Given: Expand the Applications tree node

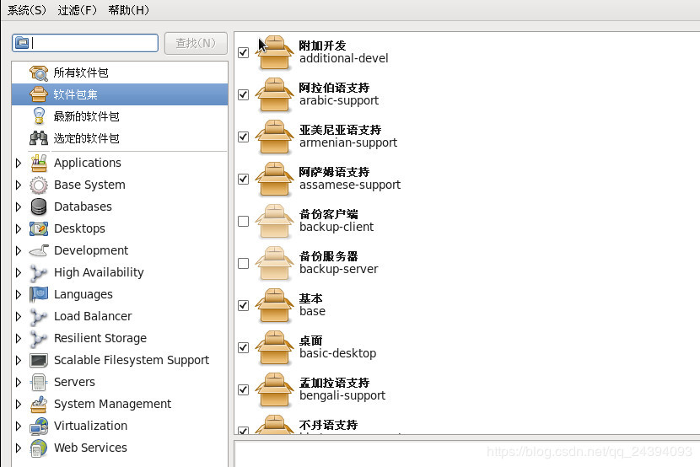Looking at the screenshot, I should click(19, 163).
